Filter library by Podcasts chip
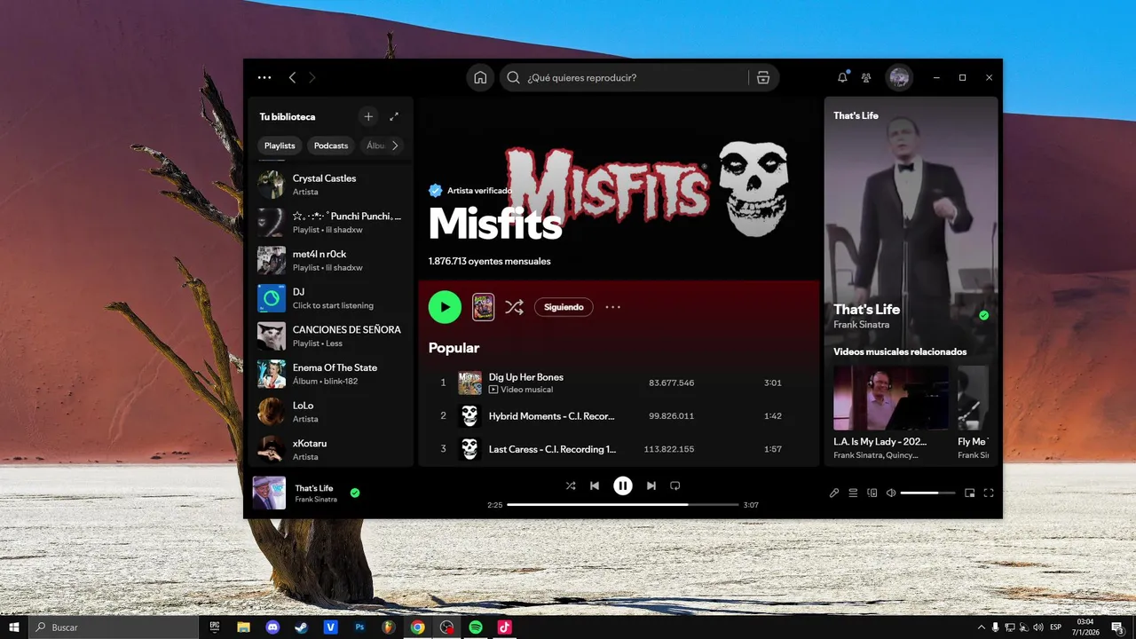The image size is (1136, 639). click(x=331, y=146)
